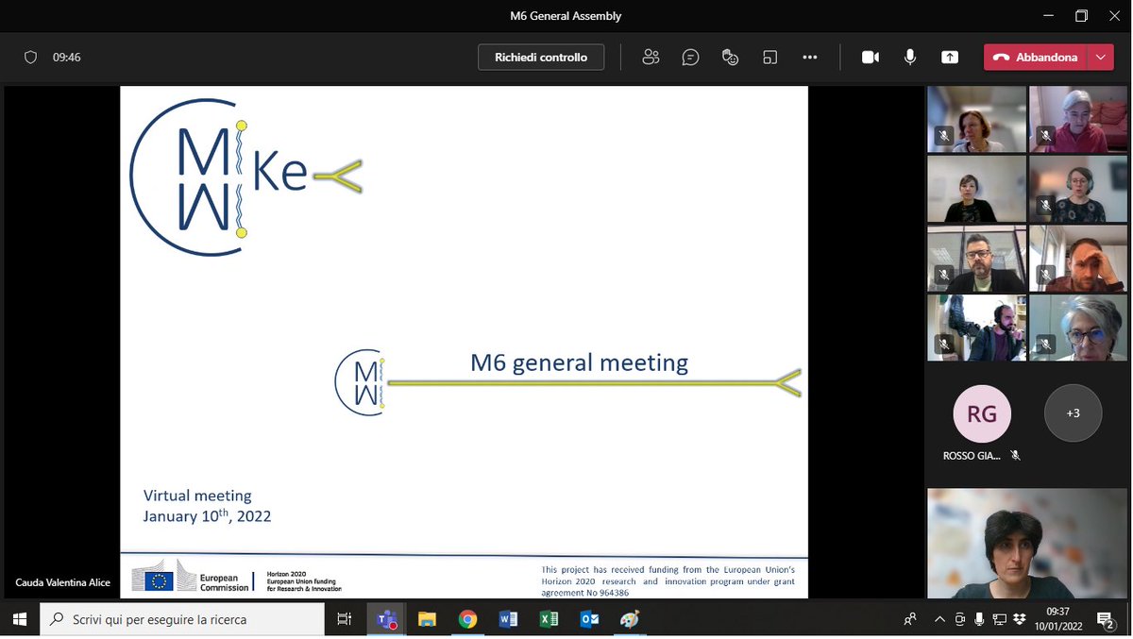Select the top-right participant video tile

coord(1078,119)
